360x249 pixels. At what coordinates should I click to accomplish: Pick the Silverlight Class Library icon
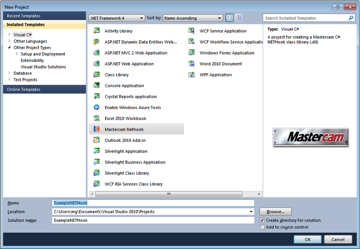tap(96, 173)
